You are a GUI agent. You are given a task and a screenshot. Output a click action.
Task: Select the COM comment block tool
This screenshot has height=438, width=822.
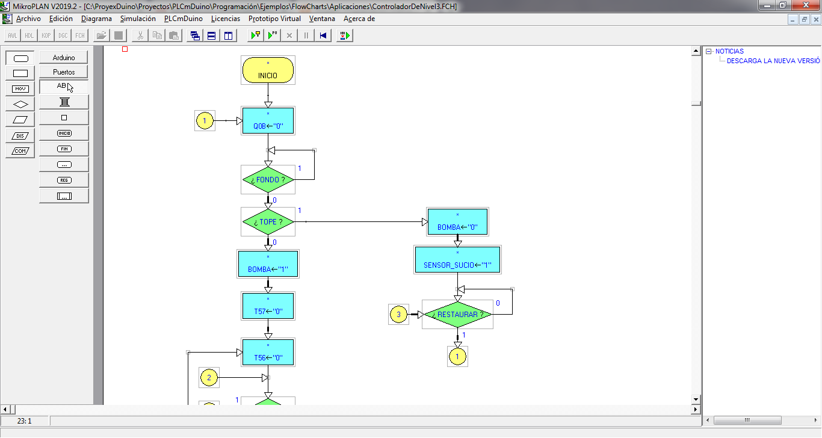(x=20, y=151)
